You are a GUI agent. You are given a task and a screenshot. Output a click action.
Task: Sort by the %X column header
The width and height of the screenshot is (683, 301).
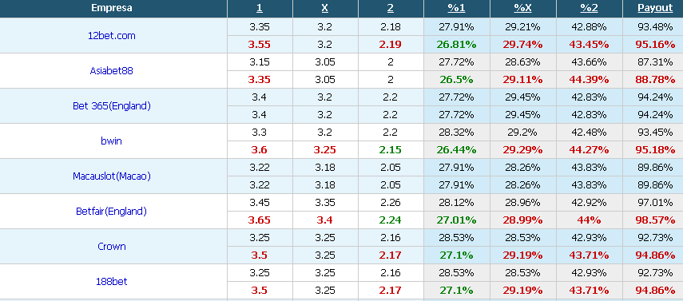coord(522,8)
